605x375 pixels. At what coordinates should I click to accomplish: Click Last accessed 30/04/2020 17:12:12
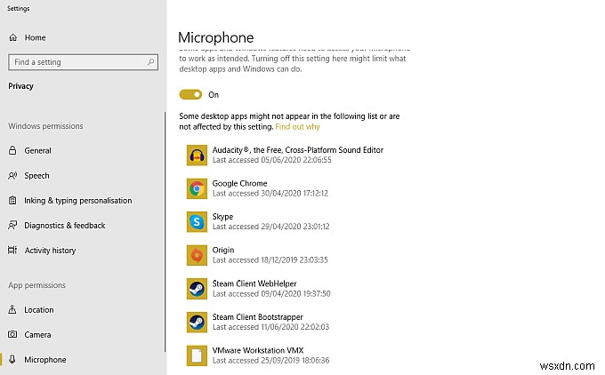[270, 193]
